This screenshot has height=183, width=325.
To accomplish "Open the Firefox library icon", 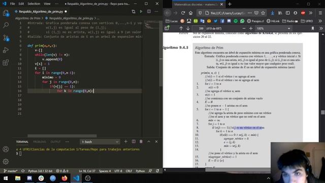I will click(280, 13).
